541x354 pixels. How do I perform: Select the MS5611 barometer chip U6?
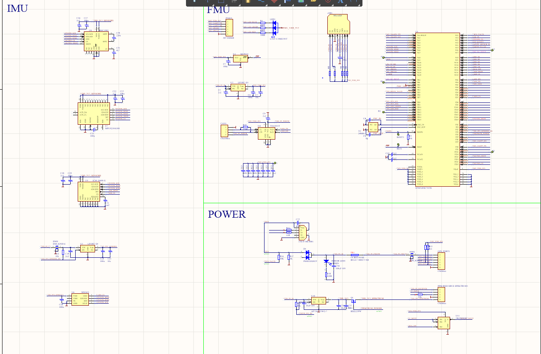(80, 299)
